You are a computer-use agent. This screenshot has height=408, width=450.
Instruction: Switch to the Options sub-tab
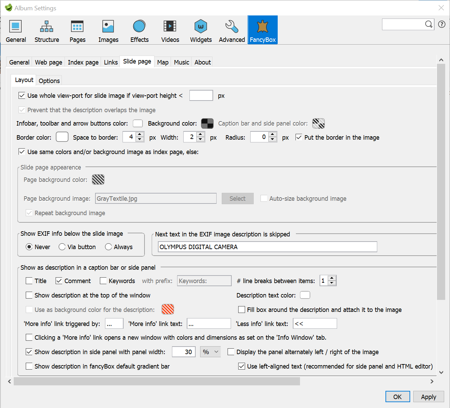pyautogui.click(x=49, y=81)
